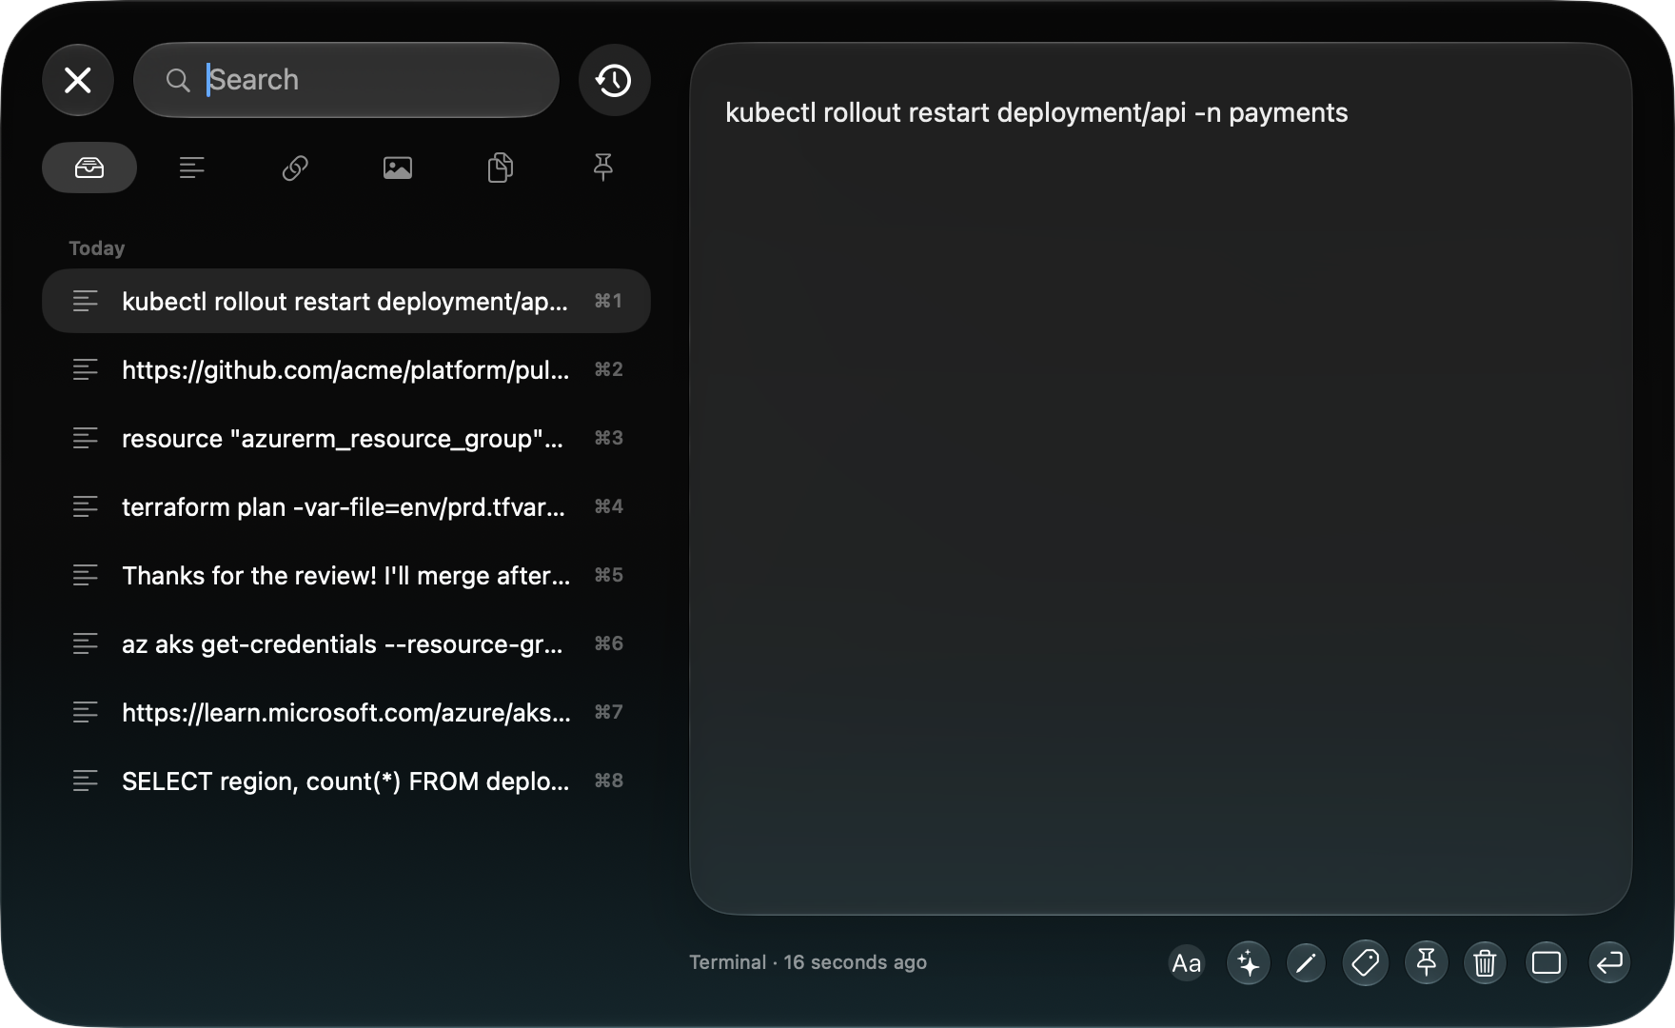Click the preview text of kubectl command

click(x=1036, y=112)
